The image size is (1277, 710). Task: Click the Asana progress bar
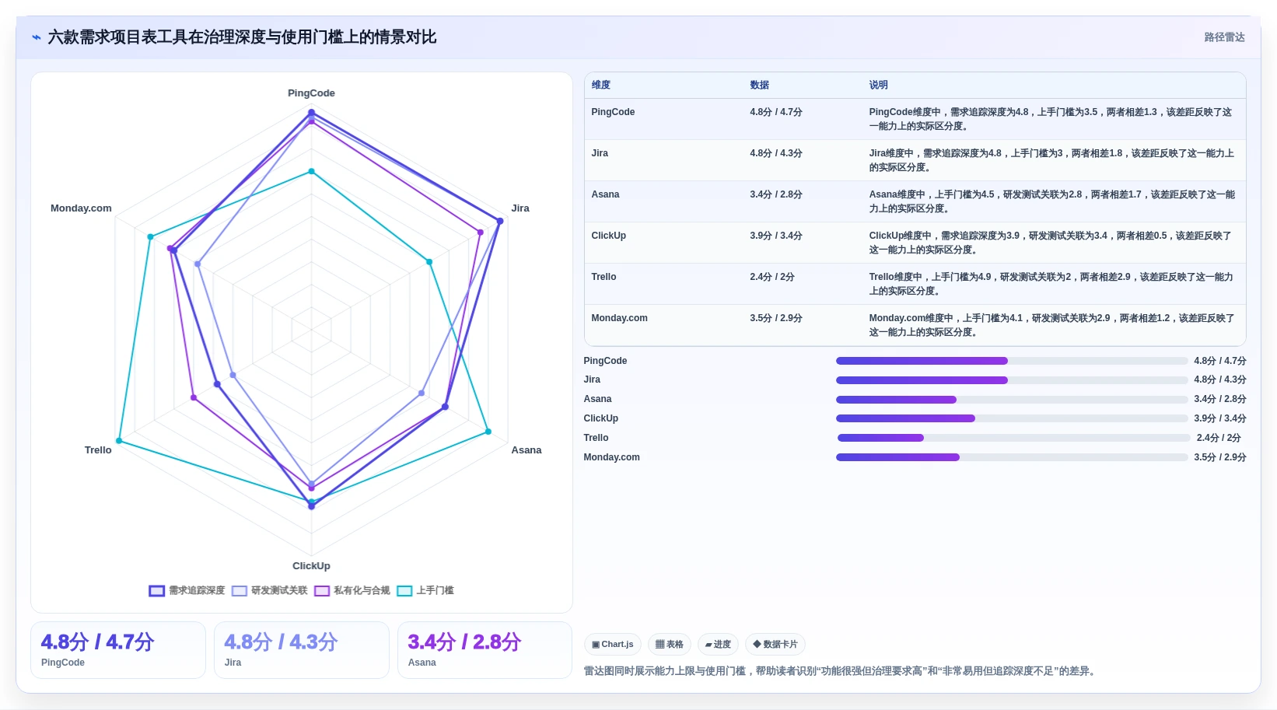(x=1012, y=400)
